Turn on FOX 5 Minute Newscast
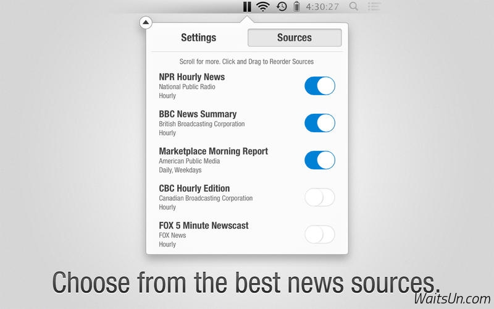The image size is (494, 309). click(320, 235)
